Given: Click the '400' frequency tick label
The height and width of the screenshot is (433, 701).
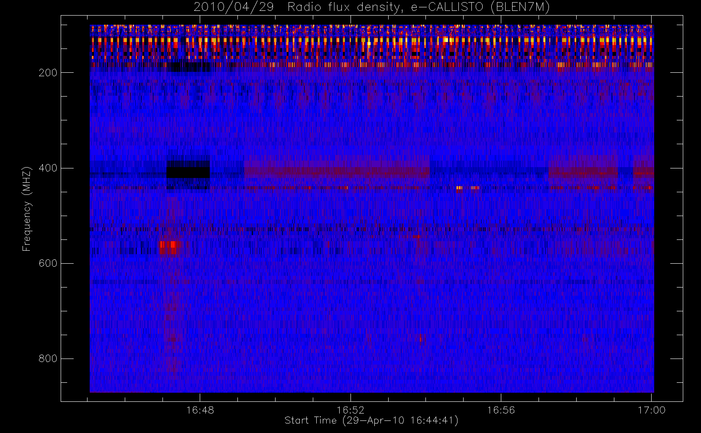Looking at the screenshot, I should (x=48, y=168).
